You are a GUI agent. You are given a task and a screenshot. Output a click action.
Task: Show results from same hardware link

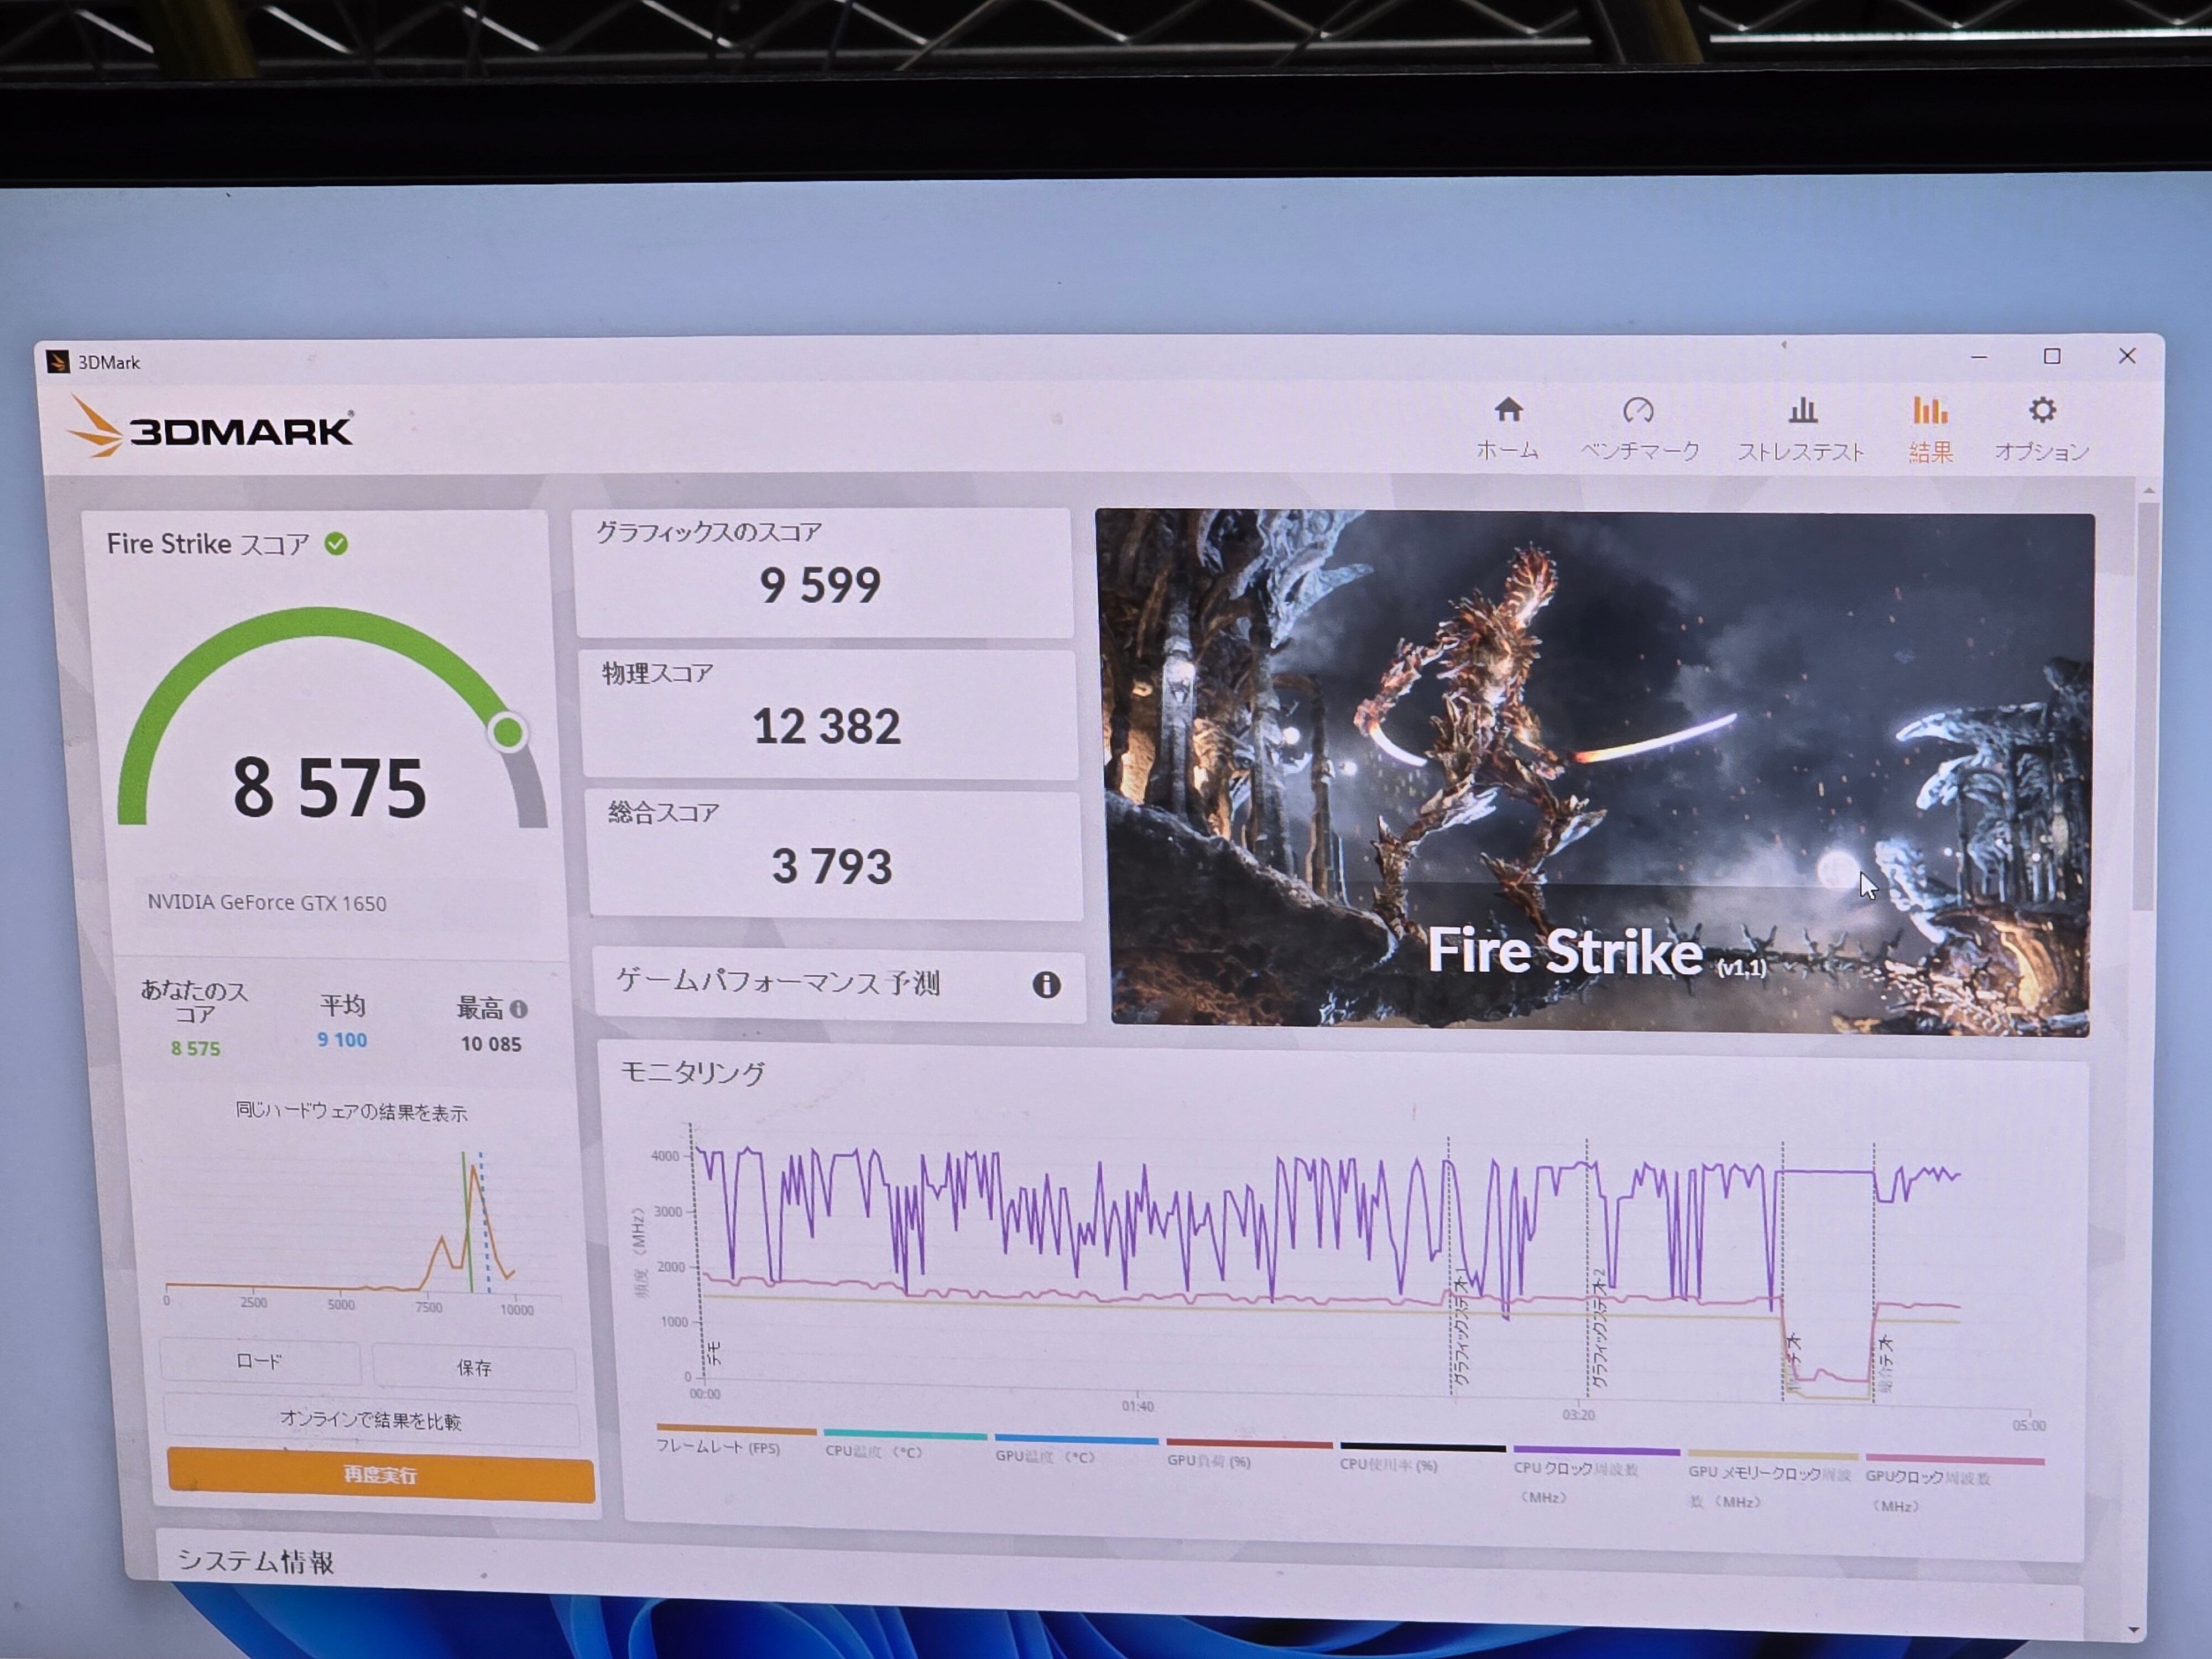click(351, 1112)
